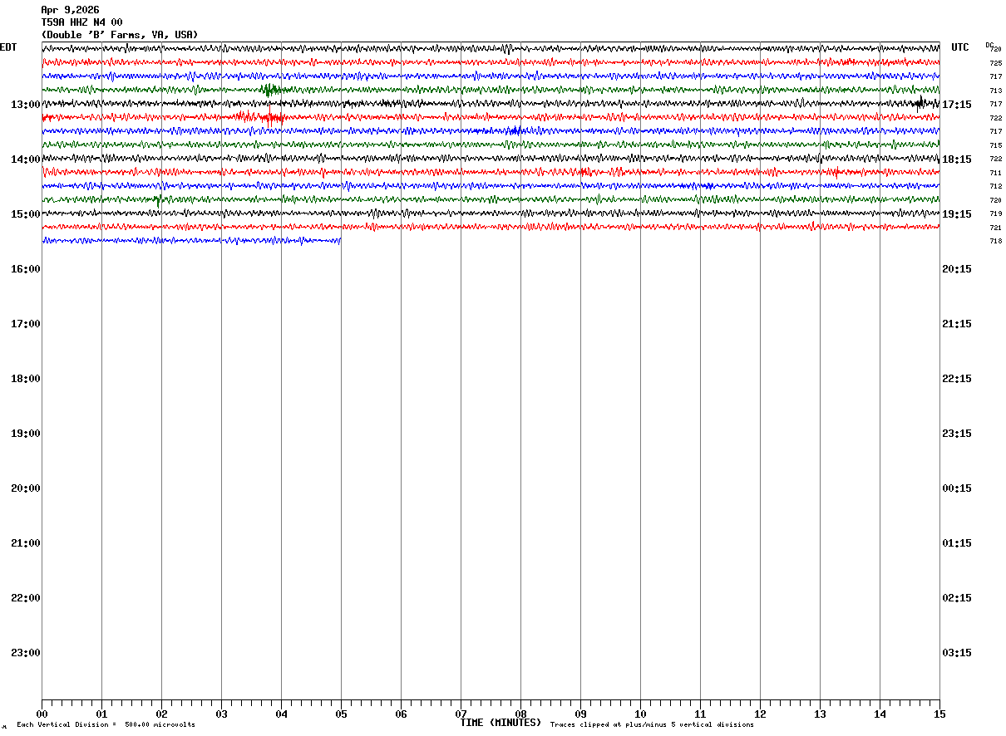Click the '20:00' EDT hour label
The height and width of the screenshot is (736, 1006).
pos(26,488)
